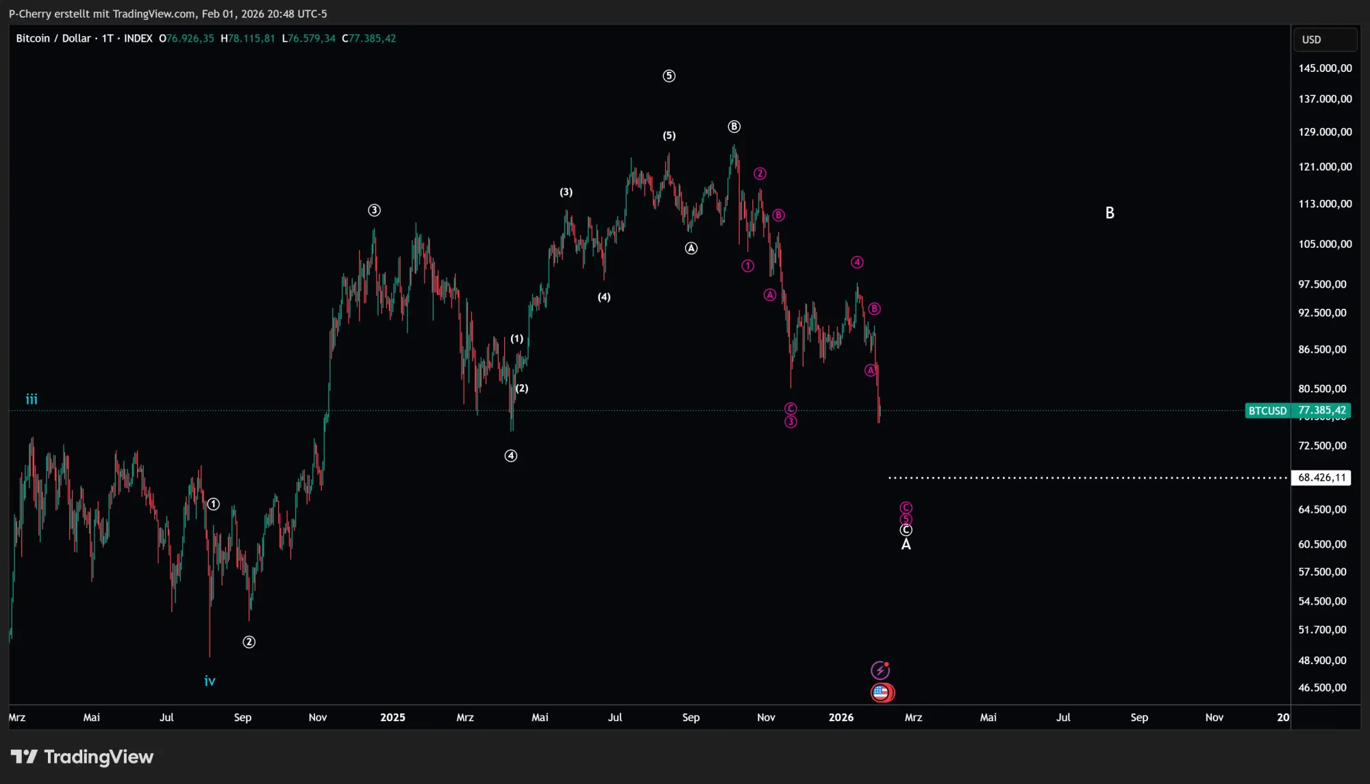Click the Bitcoin / Dollar symbol title
Viewport: 1370px width, 784px height.
click(53, 38)
